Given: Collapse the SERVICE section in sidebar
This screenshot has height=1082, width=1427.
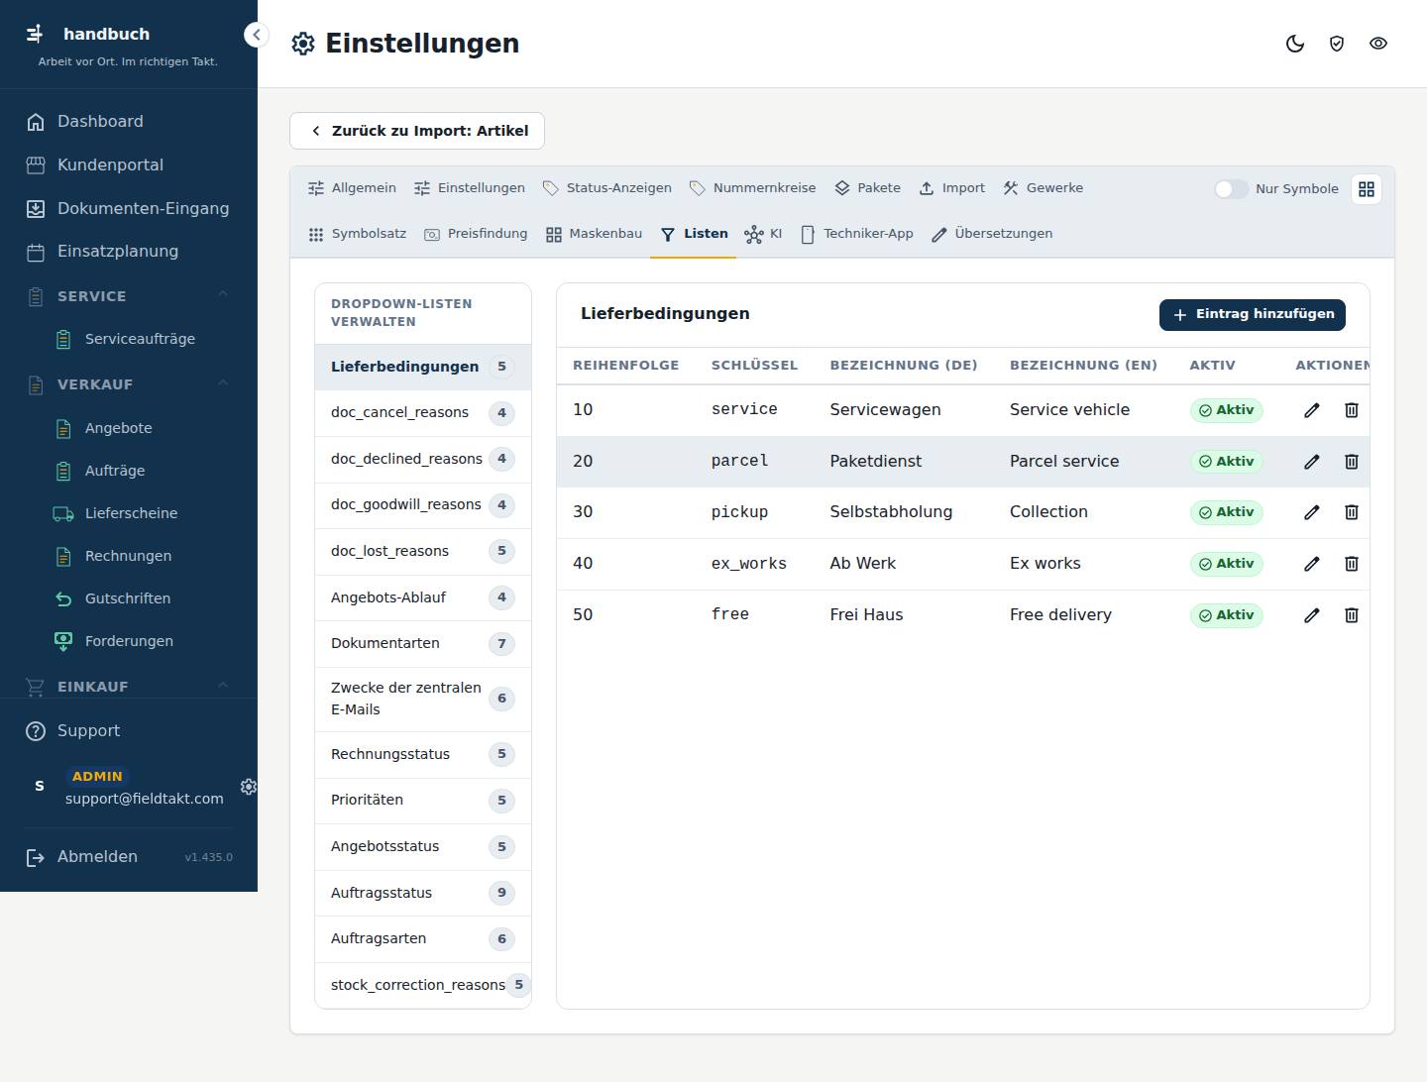Looking at the screenshot, I should coord(223,294).
